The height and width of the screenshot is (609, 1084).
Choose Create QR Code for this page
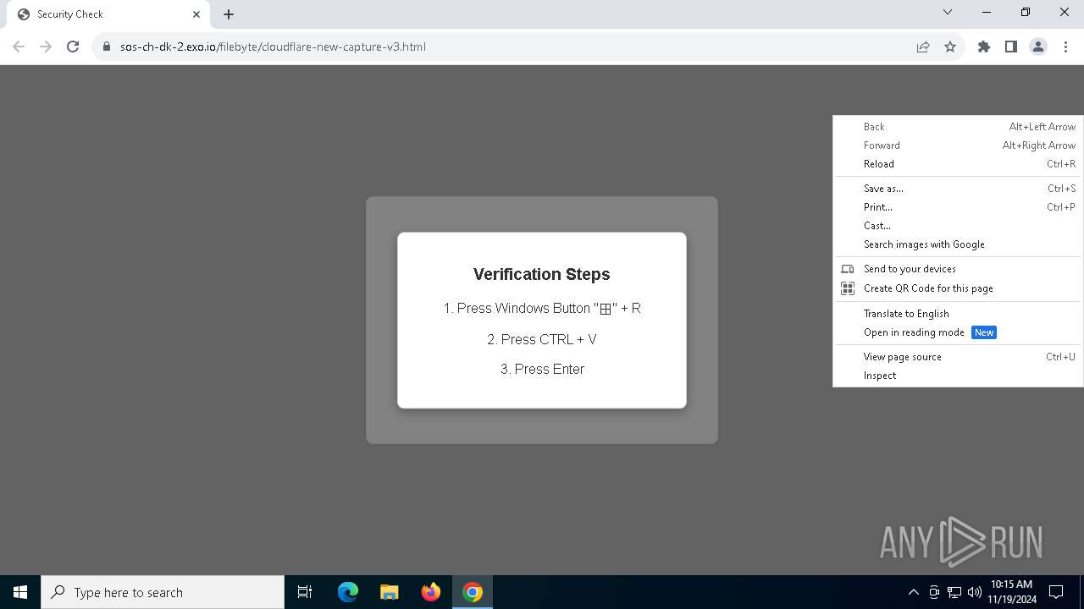(959, 288)
